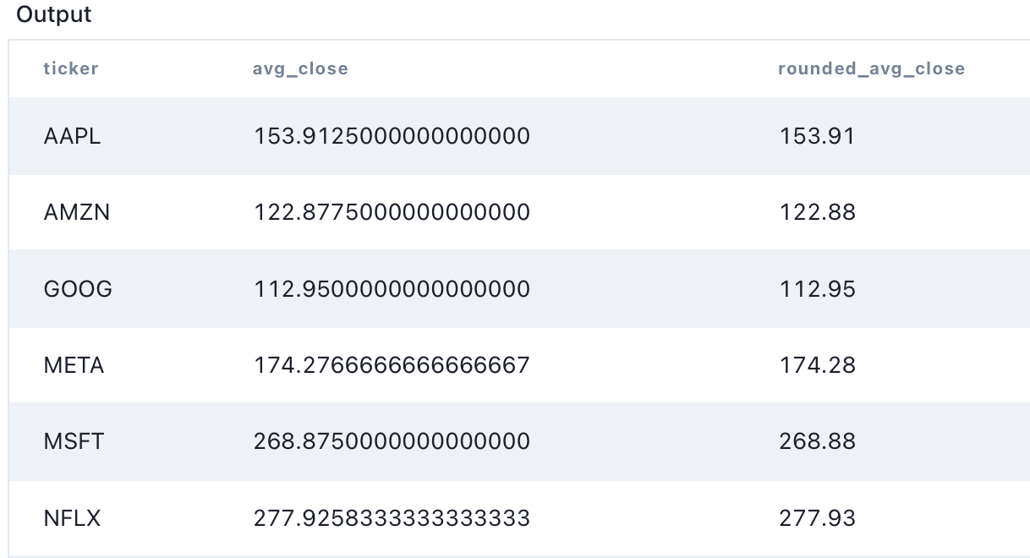Click the avg_close column header
Image resolution: width=1030 pixels, height=558 pixels.
click(300, 69)
